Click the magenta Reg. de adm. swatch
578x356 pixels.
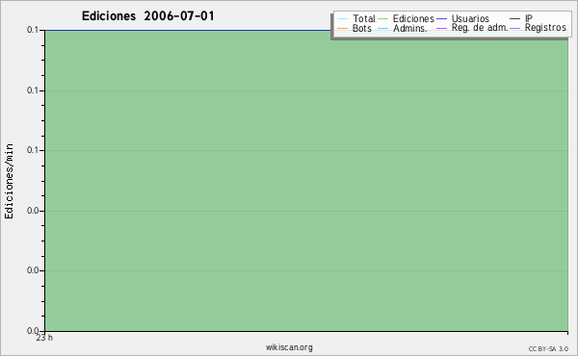[x=441, y=28]
